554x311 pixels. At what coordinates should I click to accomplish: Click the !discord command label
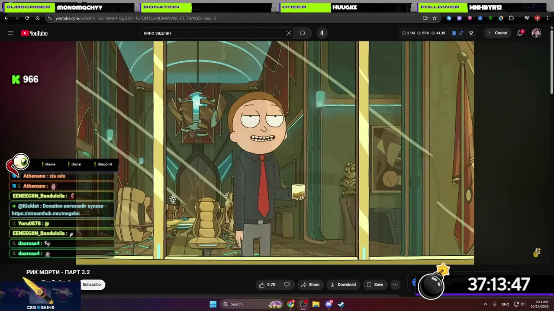[103, 164]
